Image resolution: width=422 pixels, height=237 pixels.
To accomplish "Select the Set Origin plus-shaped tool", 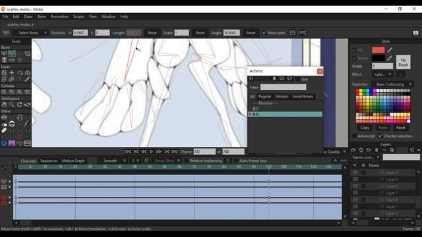I will tap(12, 73).
